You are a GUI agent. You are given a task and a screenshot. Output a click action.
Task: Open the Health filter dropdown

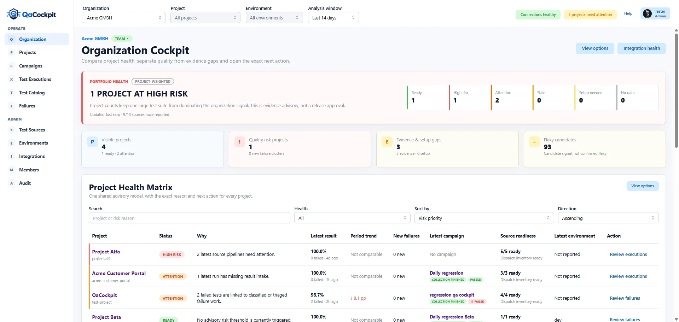click(x=352, y=218)
